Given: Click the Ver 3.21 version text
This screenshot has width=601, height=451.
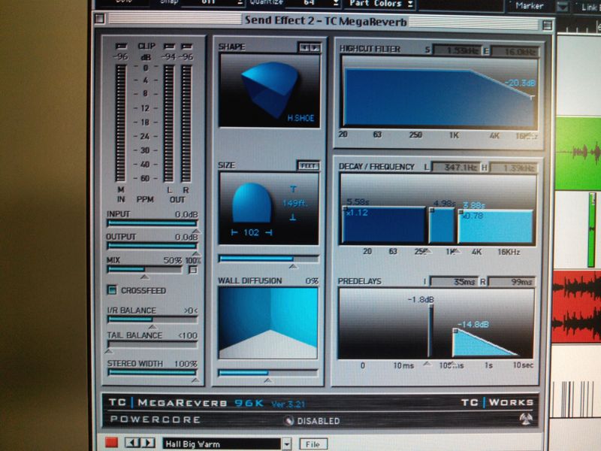Looking at the screenshot, I should coord(288,404).
